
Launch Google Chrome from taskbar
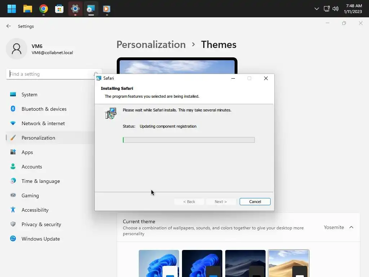pos(44,9)
